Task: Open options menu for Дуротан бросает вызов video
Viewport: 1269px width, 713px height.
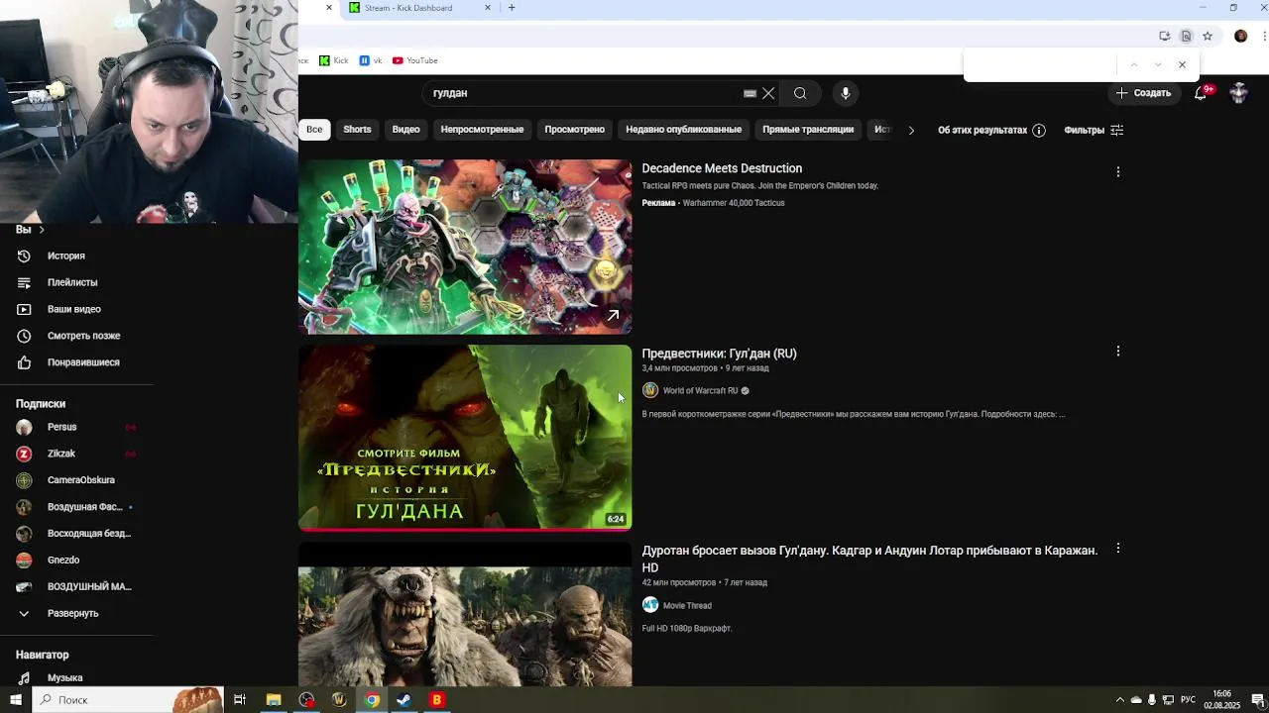Action: 1118,548
